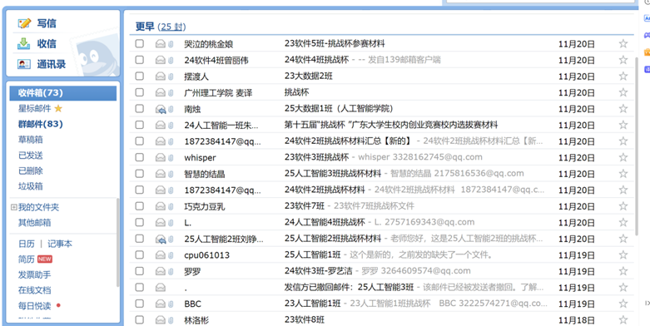Screen dimensions: 650x326
Task: Star the email from 罗罗
Action: click(623, 271)
